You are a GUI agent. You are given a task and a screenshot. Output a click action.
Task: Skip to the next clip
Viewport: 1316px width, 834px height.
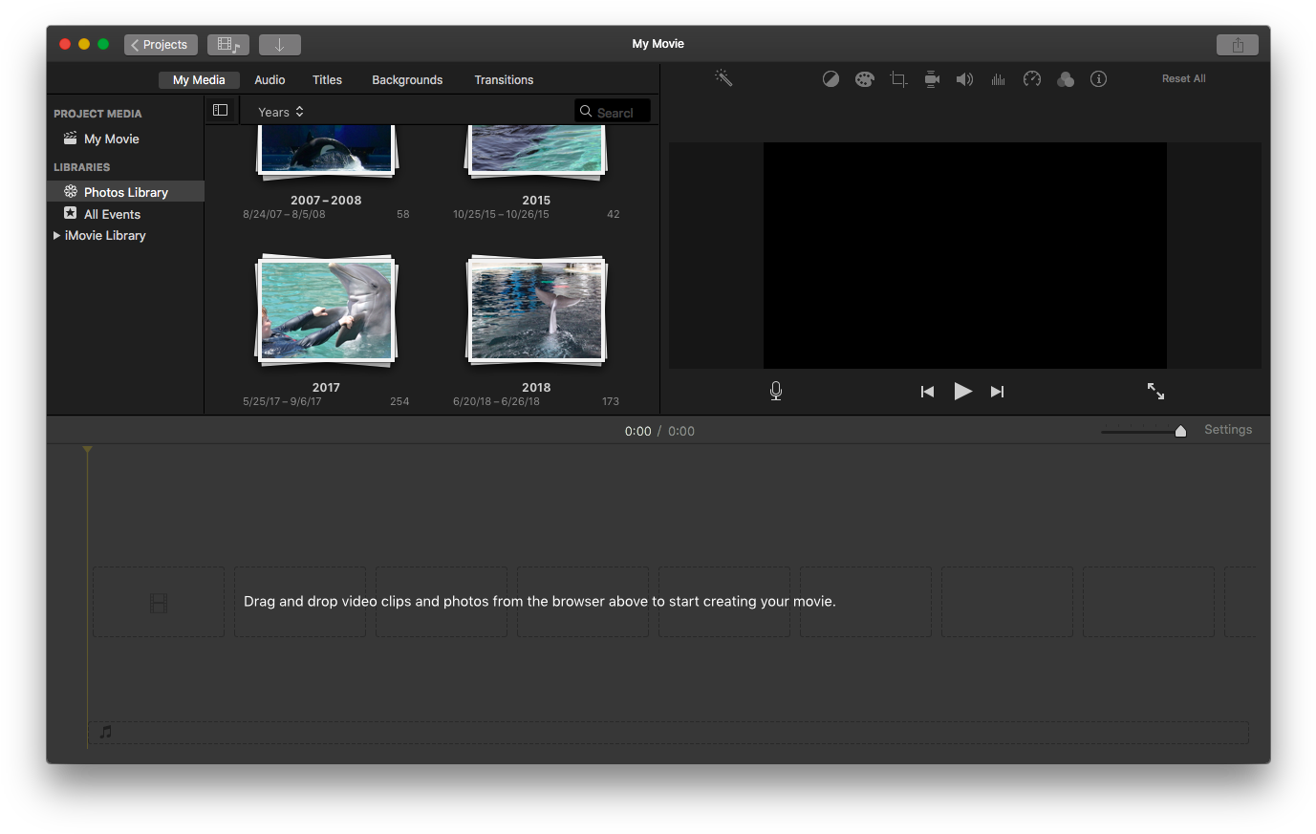(x=997, y=392)
